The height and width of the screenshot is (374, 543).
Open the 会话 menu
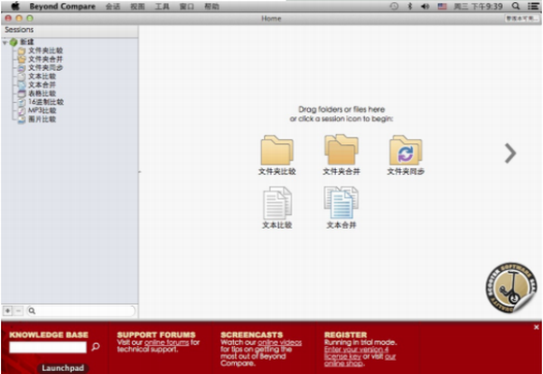[113, 7]
